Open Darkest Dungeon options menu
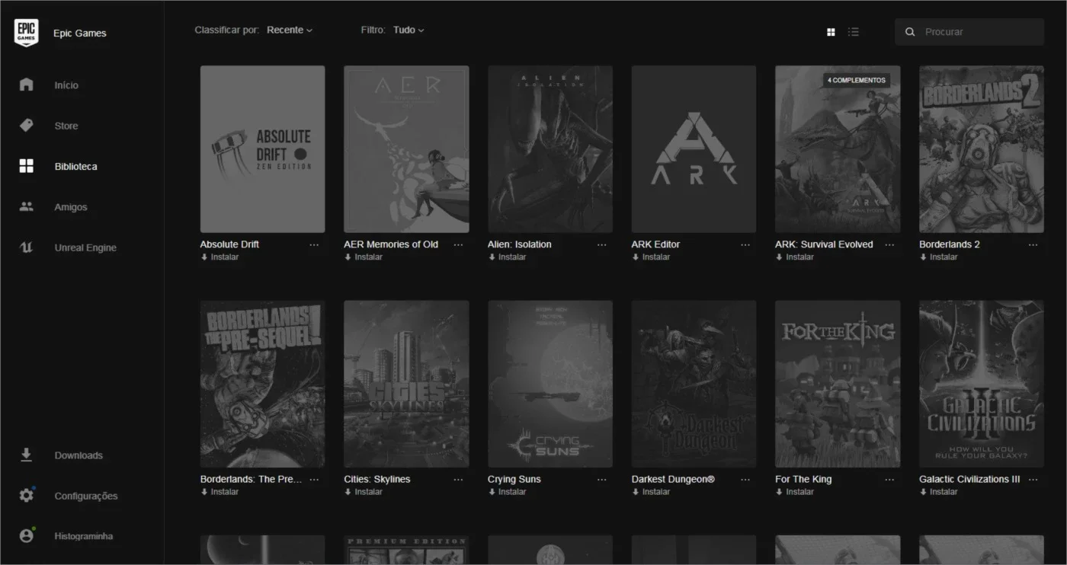 (x=745, y=480)
